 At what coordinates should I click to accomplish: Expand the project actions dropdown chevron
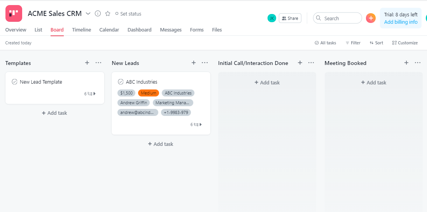(88, 14)
